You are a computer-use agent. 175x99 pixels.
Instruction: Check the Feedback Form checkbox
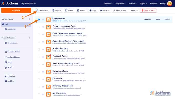(x=39, y=57)
